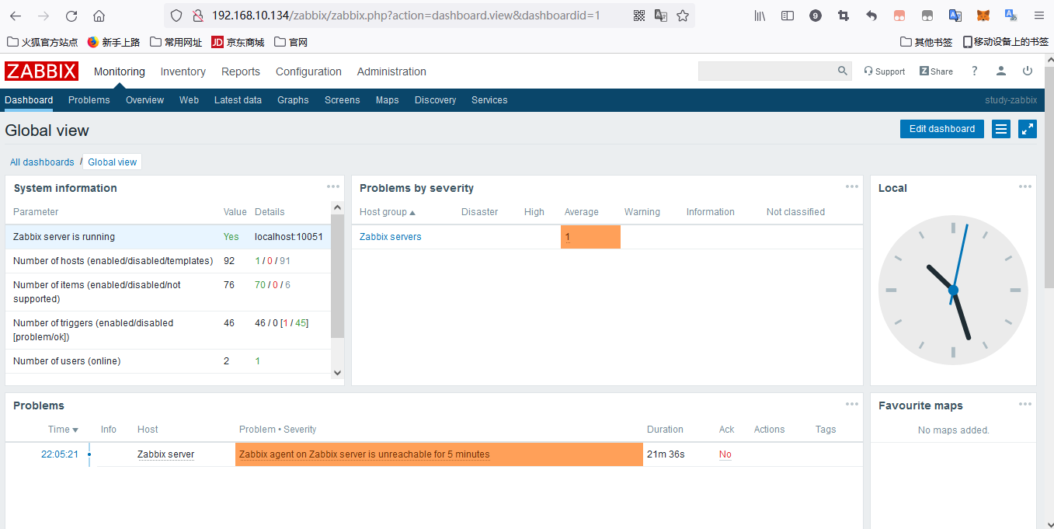Click the MetaMask fox extension icon
Screen dimensions: 1054x529
[983, 16]
